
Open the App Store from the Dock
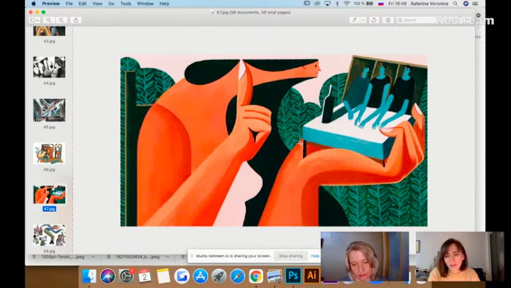[200, 276]
